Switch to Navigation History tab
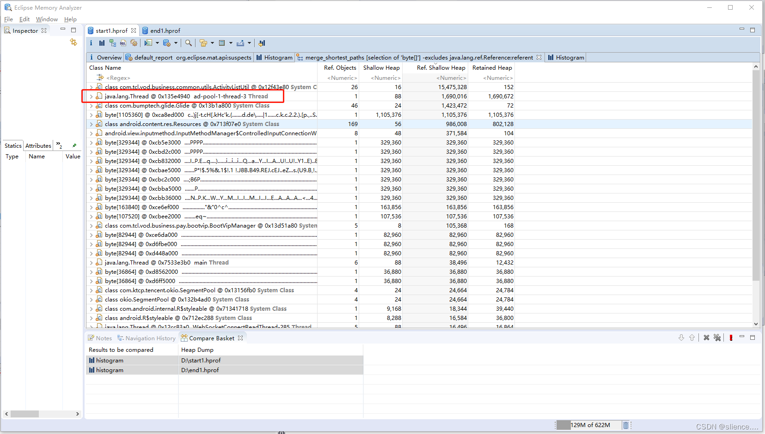The width and height of the screenshot is (765, 434). pos(146,338)
